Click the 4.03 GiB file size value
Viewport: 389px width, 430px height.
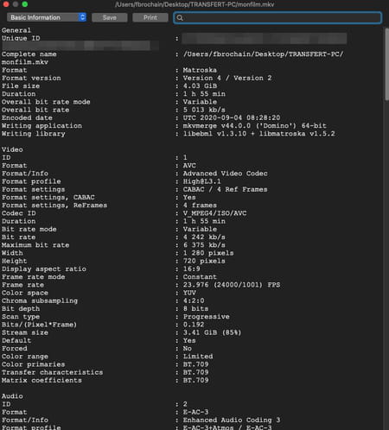tap(200, 85)
